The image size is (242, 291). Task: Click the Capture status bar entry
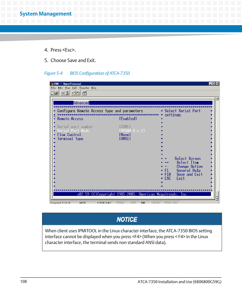(157, 203)
